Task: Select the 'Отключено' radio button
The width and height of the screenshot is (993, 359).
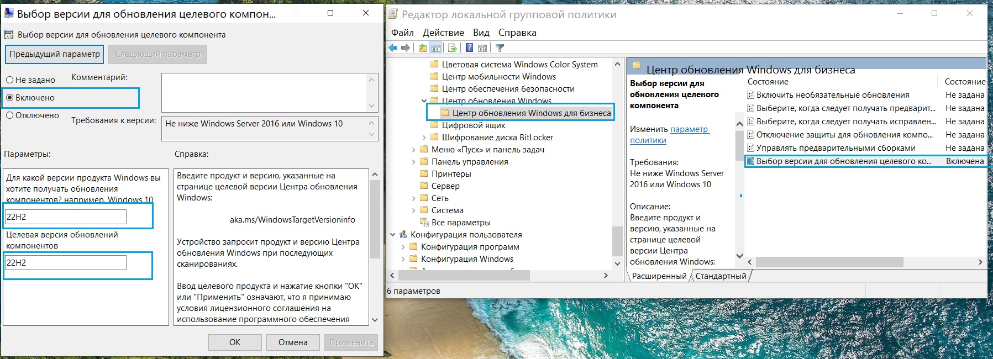Action: pyautogui.click(x=9, y=115)
